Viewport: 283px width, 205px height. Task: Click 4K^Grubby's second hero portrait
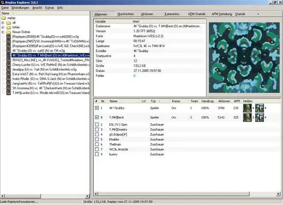point(260,108)
